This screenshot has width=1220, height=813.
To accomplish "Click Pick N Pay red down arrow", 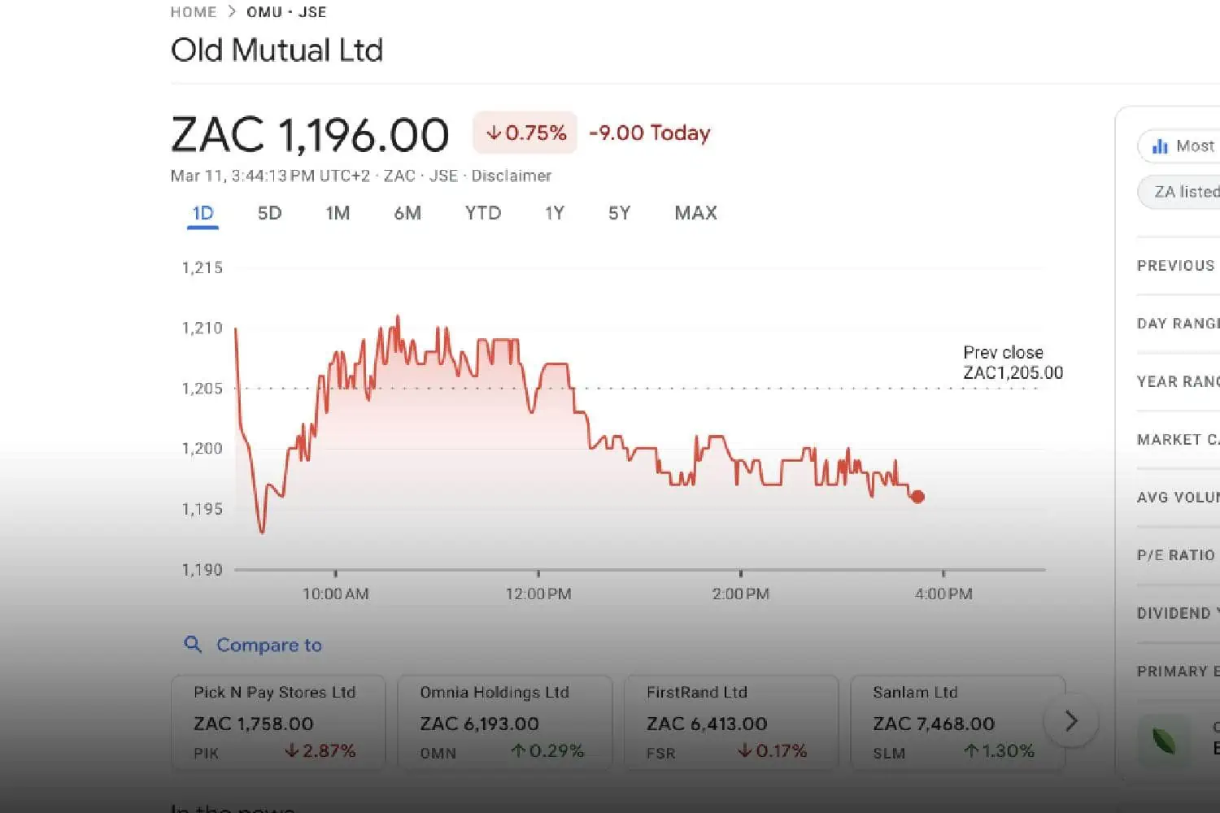I will click(292, 750).
